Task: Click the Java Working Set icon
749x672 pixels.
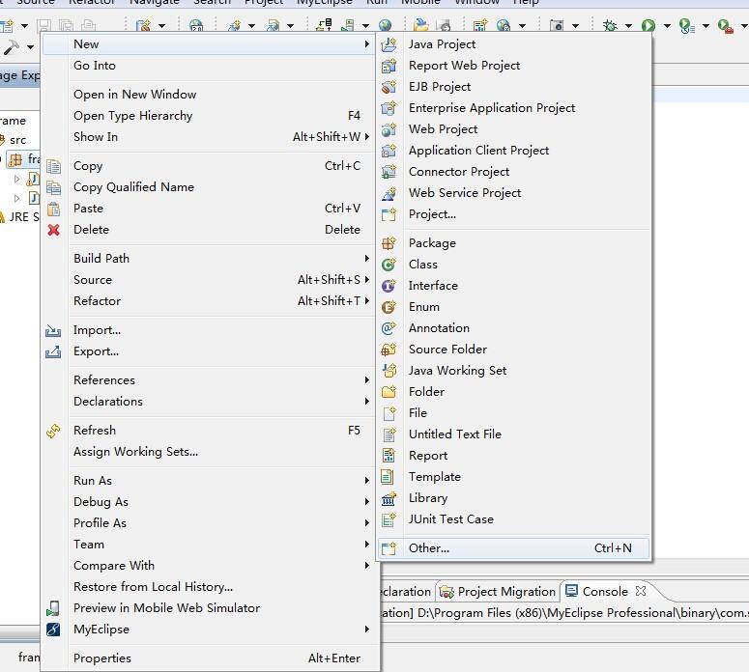Action: point(389,371)
